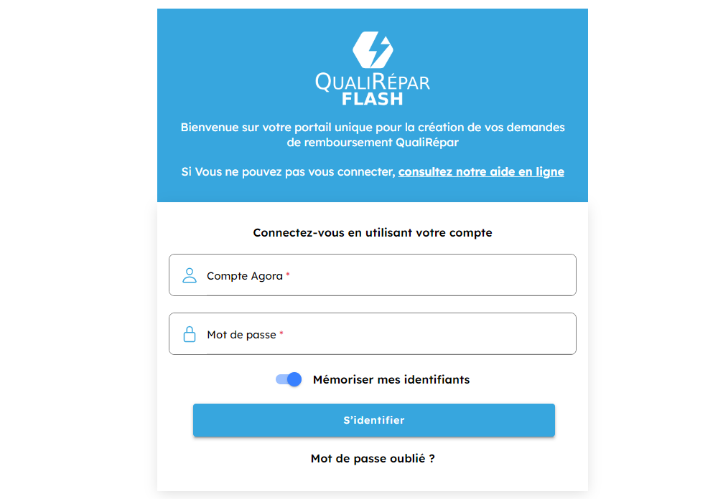Click the Mot de passe placeholder label

tap(241, 335)
